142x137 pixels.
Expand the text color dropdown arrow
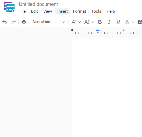pyautogui.click(x=133, y=22)
